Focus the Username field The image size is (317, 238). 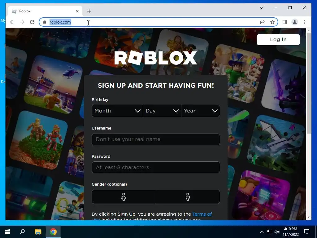coord(156,139)
